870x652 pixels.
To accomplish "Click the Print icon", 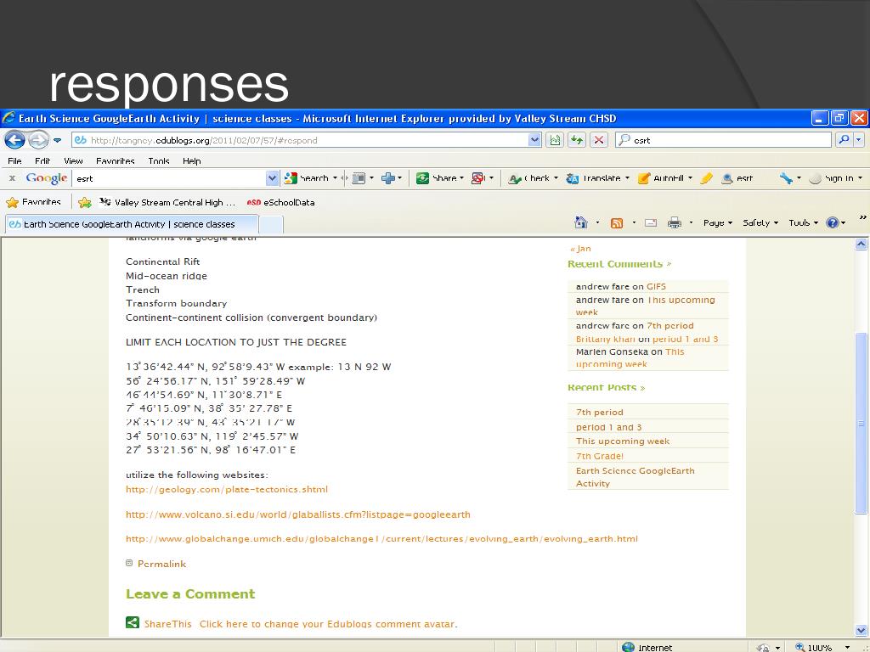I will 674,223.
